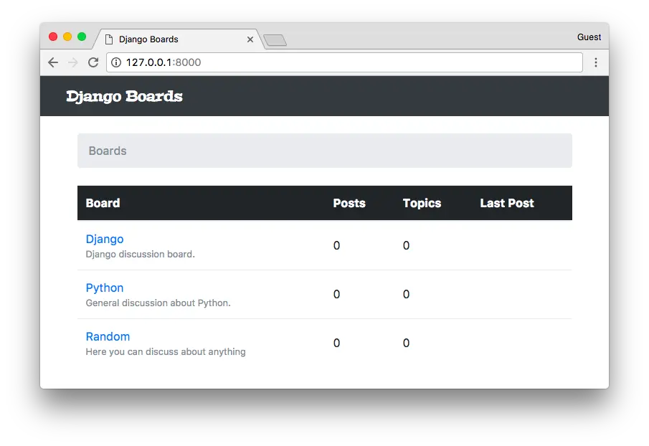Click the Topics column header
This screenshot has height=446, width=649.
422,203
